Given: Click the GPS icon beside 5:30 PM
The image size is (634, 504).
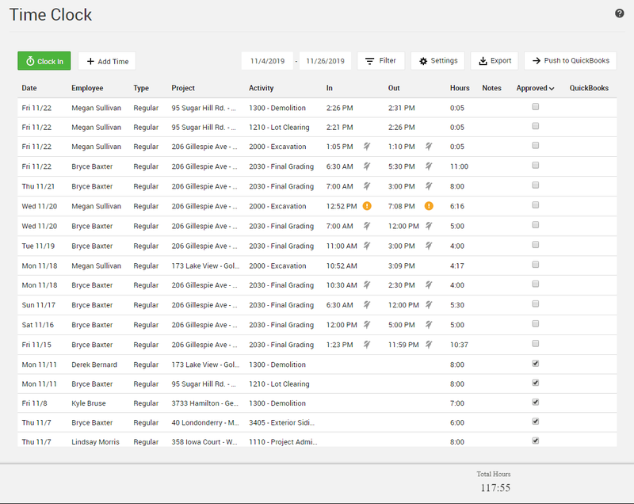Looking at the screenshot, I should pos(429,166).
